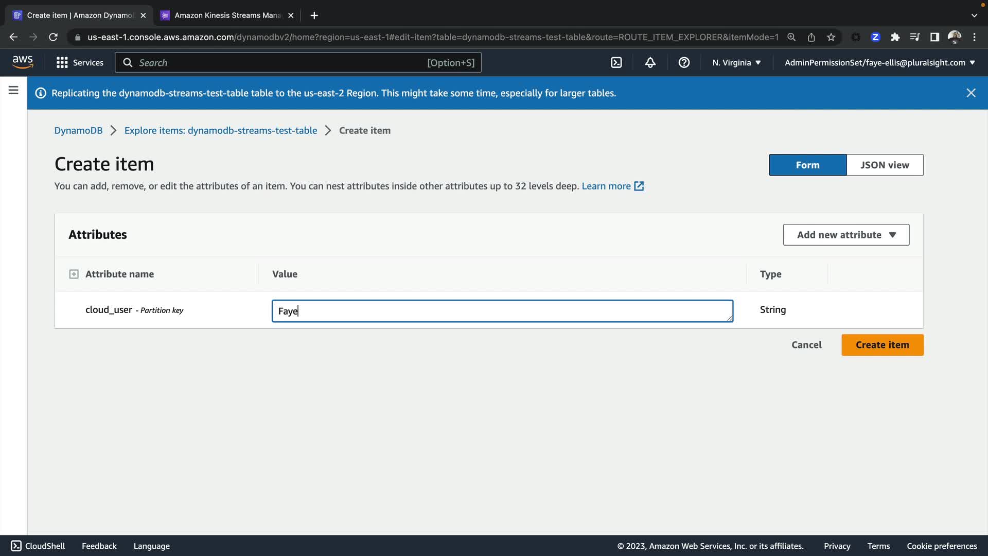Cancel item creation
The image size is (988, 556).
coord(806,345)
